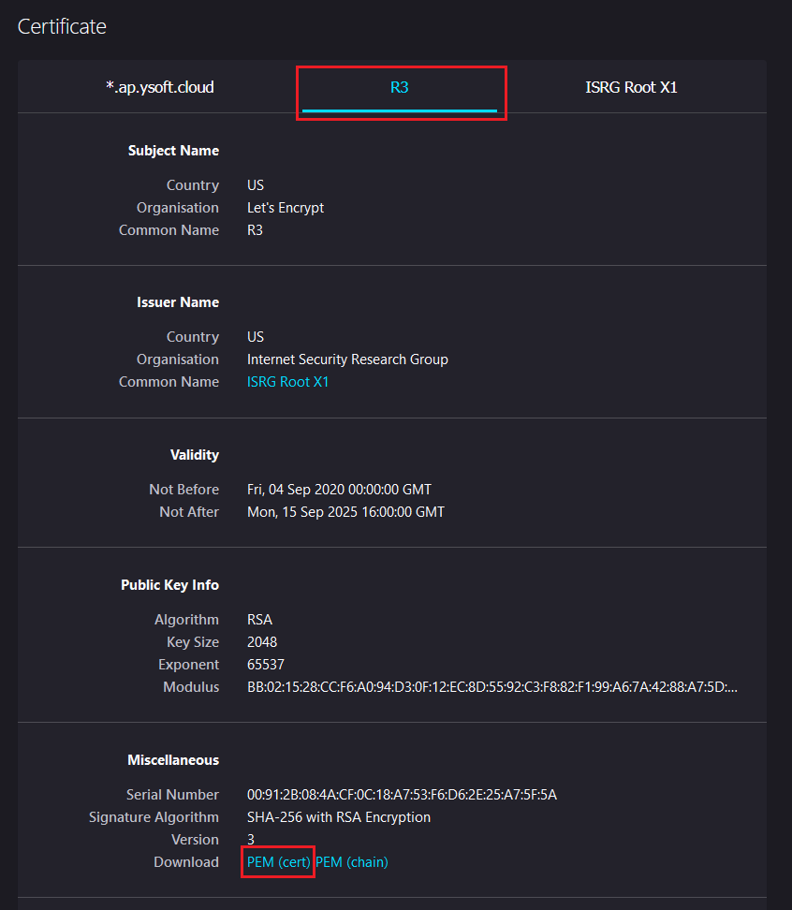Click the Public Key Info heading
Image resolution: width=792 pixels, height=910 pixels.
click(169, 585)
